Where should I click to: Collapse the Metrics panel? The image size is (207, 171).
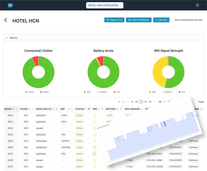pyautogui.click(x=7, y=38)
